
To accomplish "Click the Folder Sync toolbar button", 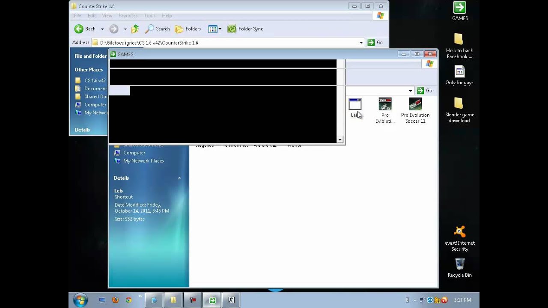I will point(245,29).
